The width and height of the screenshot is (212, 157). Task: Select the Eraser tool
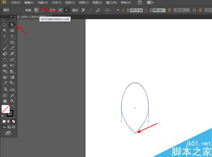click(x=12, y=54)
